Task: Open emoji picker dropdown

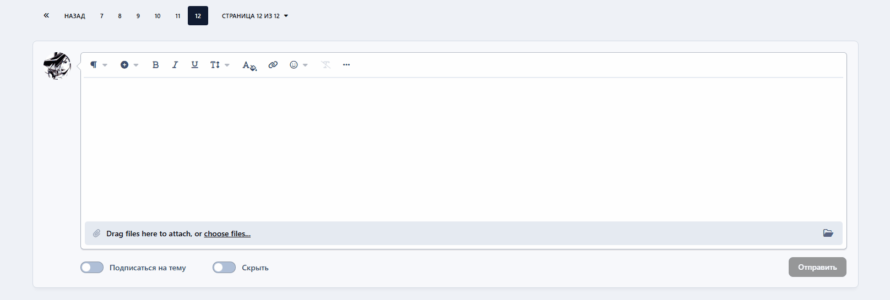Action: pos(299,65)
